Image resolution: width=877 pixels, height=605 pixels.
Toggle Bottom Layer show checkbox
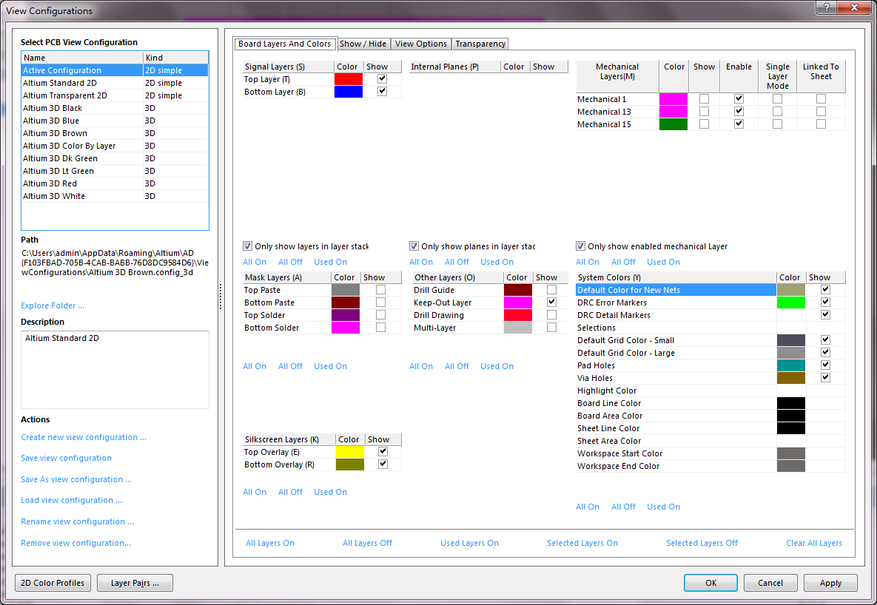click(x=382, y=91)
